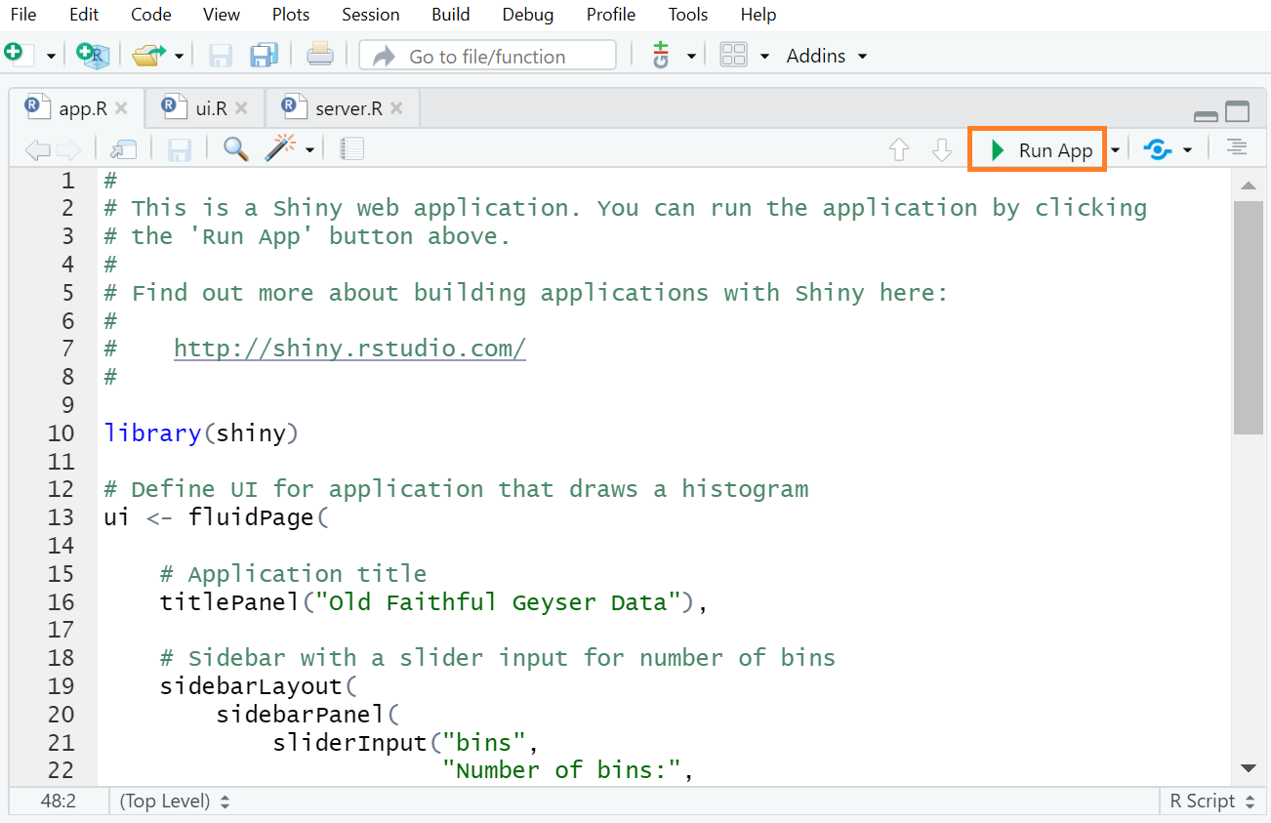This screenshot has height=823, width=1271.
Task: Click the code tools magic wand icon
Action: [x=279, y=148]
